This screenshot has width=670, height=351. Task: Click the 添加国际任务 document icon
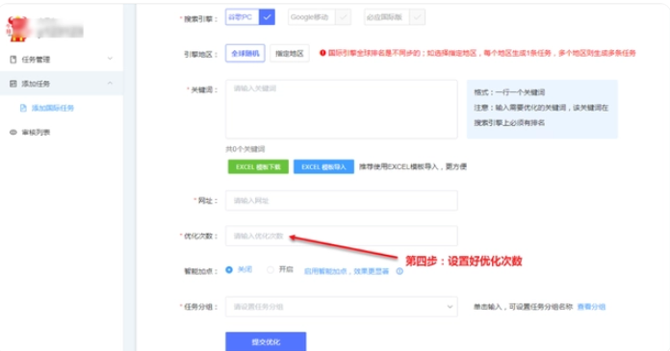coord(23,108)
